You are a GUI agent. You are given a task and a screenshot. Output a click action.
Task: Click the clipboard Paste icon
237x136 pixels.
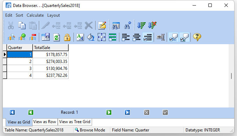tap(33, 25)
